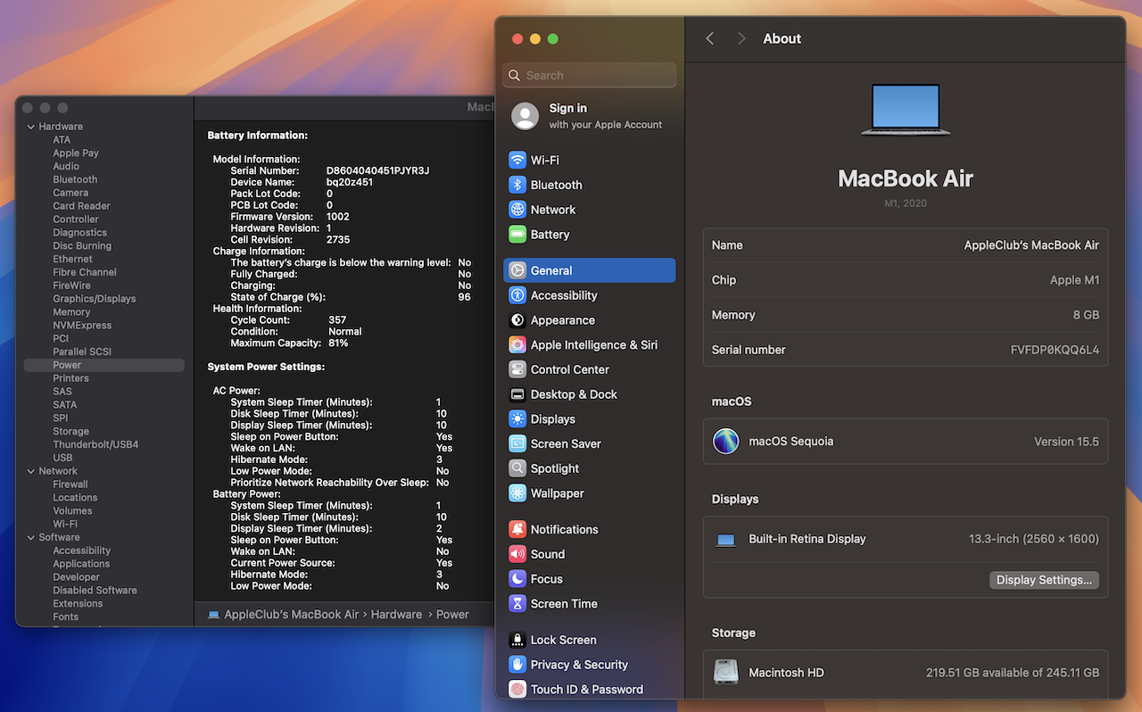Click the Apple Account avatar icon
1142x712 pixels.
tap(525, 116)
